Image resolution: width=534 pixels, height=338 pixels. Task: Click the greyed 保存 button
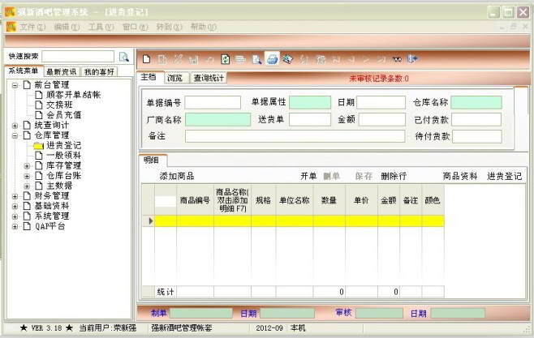[364, 176]
